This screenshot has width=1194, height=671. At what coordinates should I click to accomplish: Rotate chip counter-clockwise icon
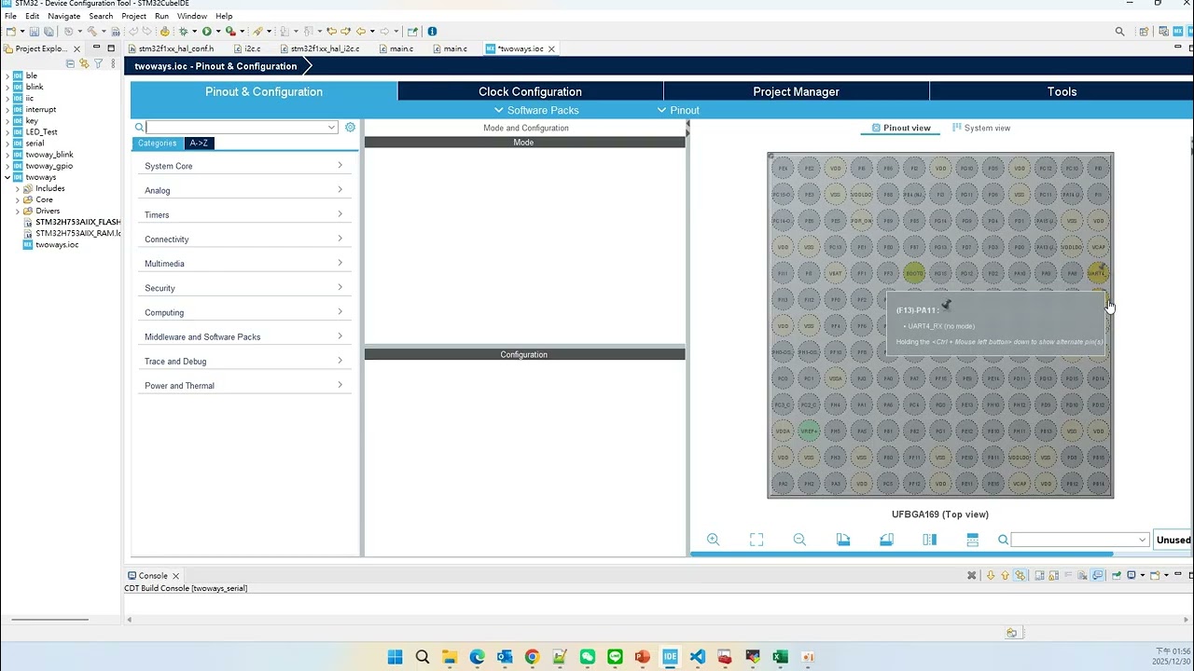pyautogui.click(x=886, y=540)
